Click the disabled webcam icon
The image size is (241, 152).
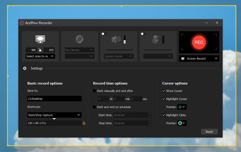79,39
